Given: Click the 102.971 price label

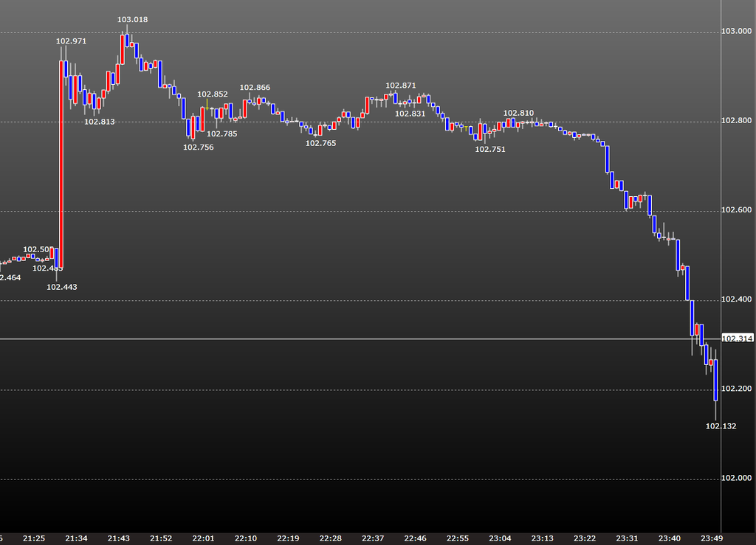Looking at the screenshot, I should (x=72, y=41).
